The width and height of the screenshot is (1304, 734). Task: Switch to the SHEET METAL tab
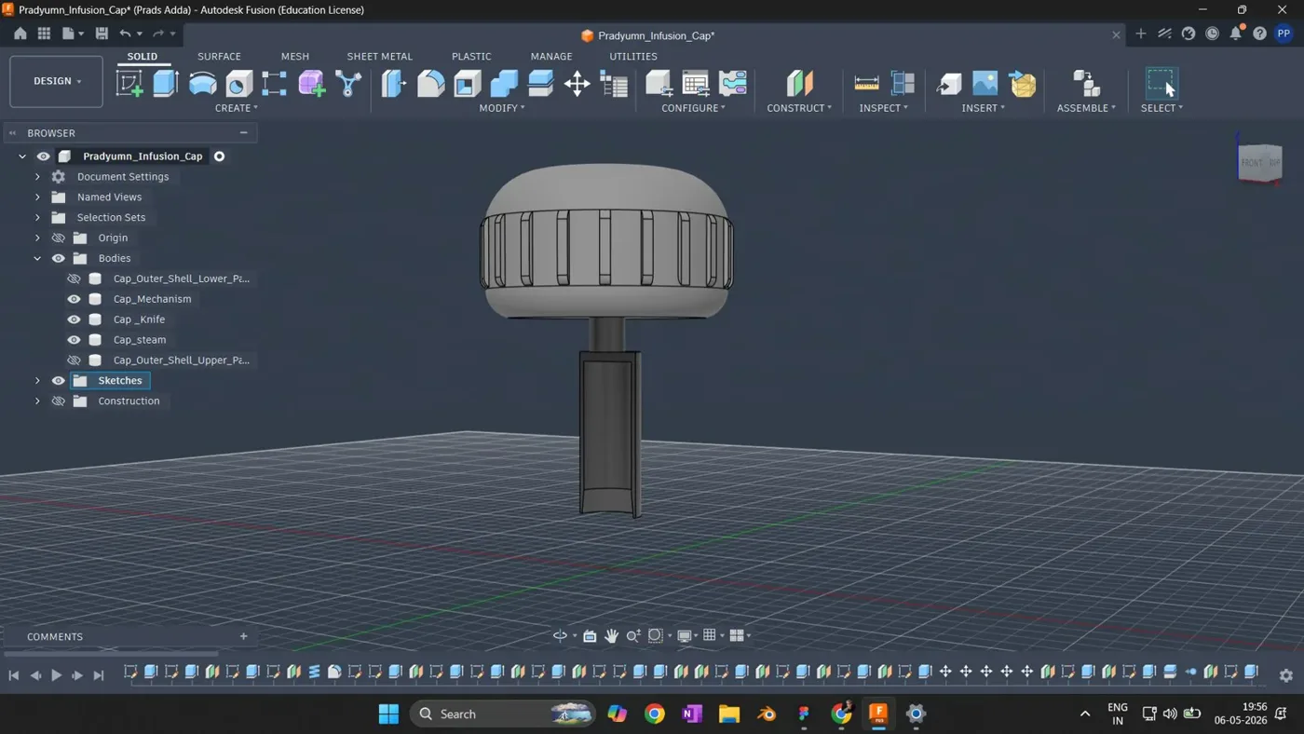379,56
